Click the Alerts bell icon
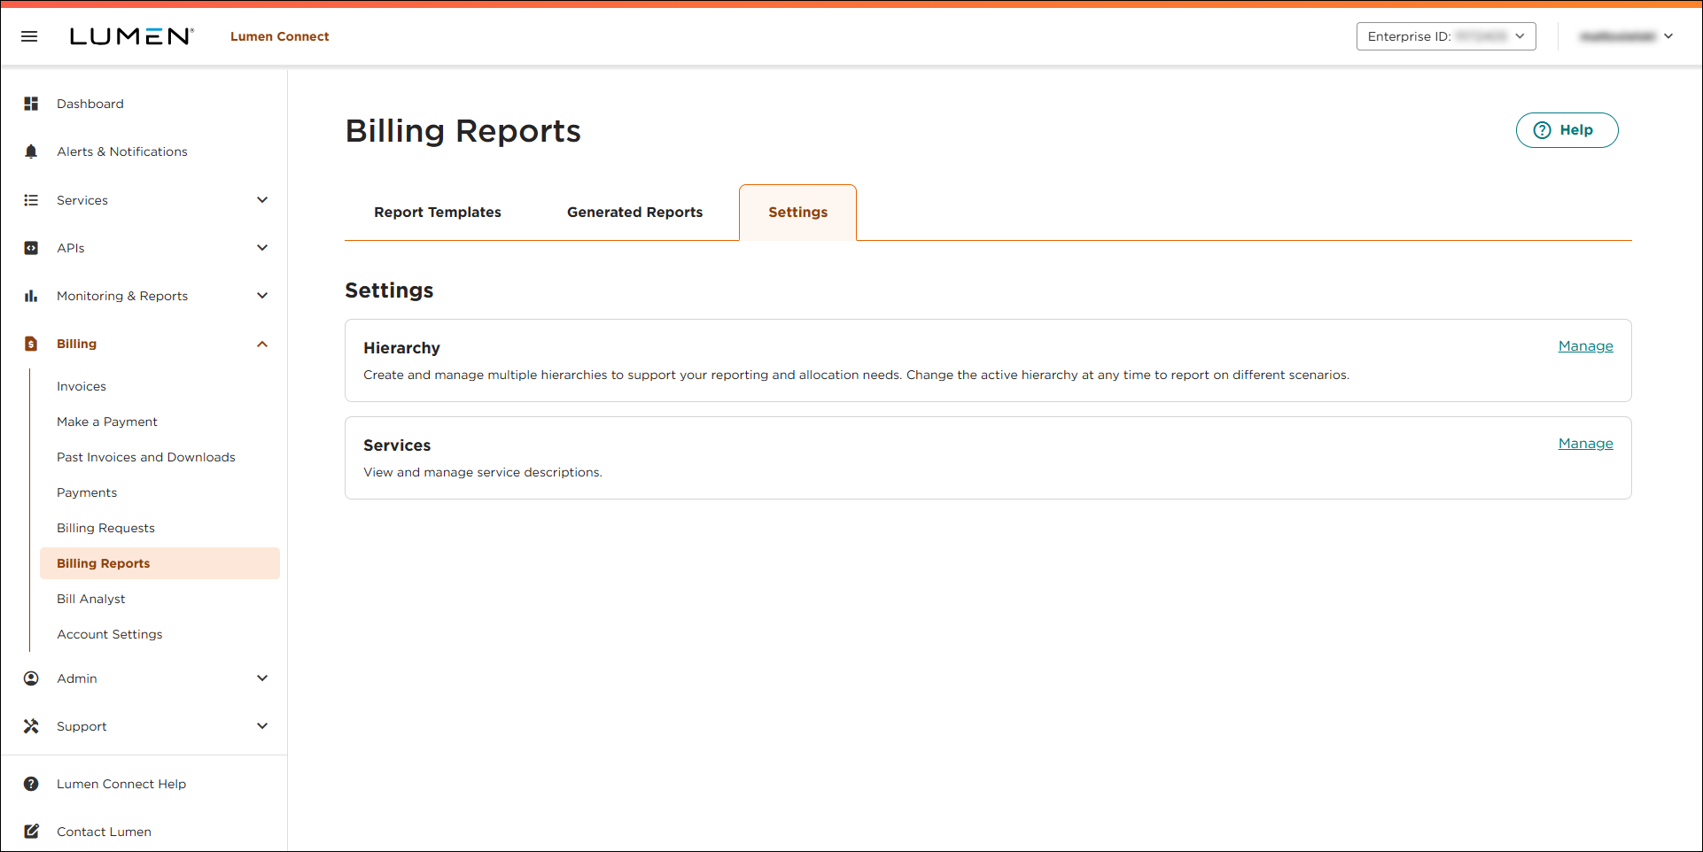Image resolution: width=1703 pixels, height=852 pixels. [x=31, y=151]
